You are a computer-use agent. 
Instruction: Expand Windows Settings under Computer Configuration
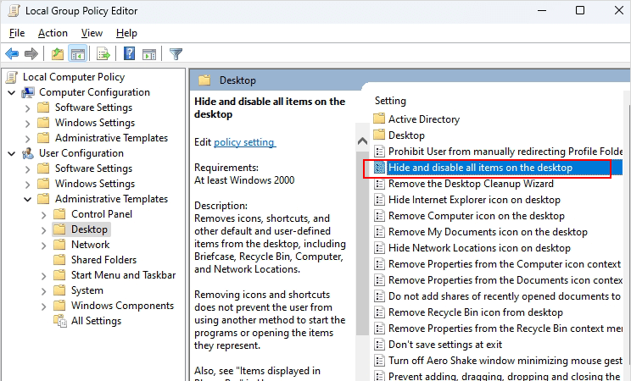coord(27,124)
